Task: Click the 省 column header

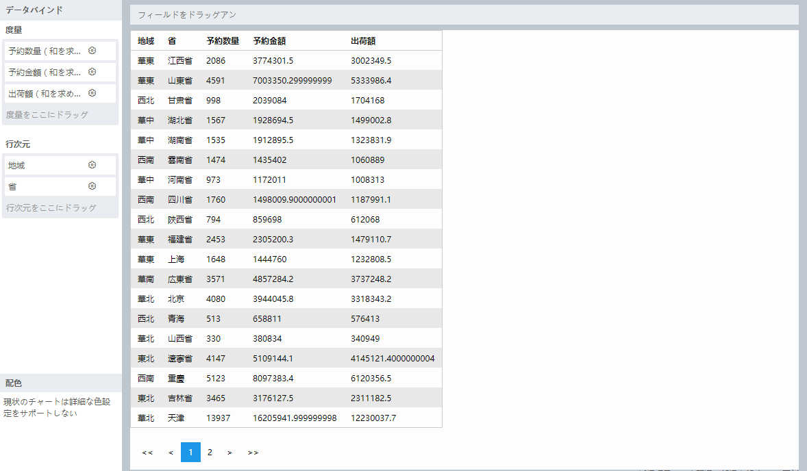Action: [x=172, y=40]
